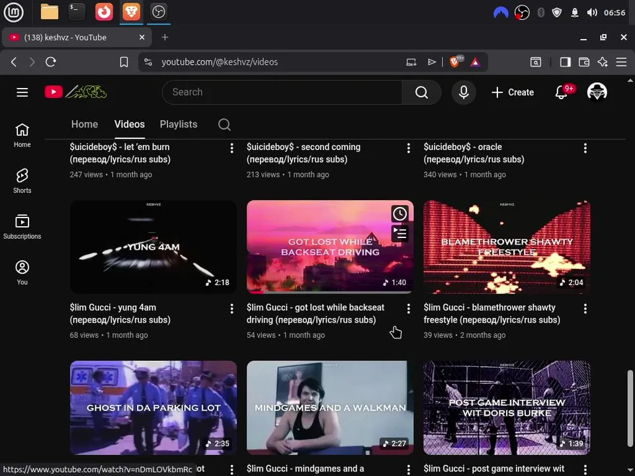
Task: Search within the channel icon
Action: pos(224,125)
